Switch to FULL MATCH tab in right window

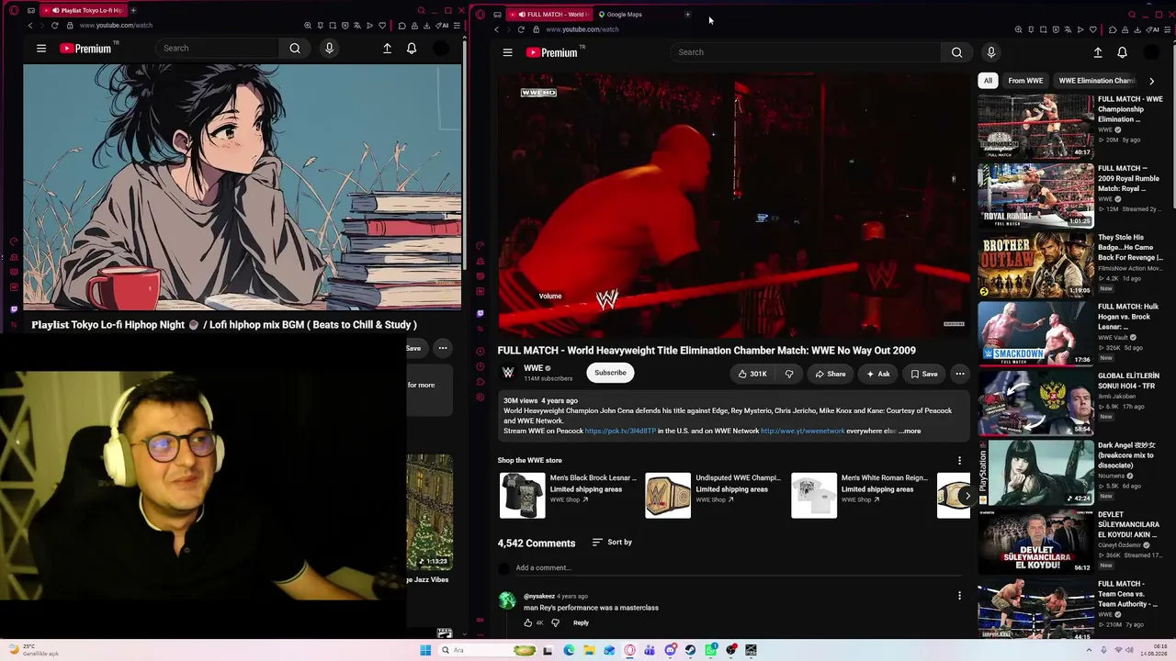pos(548,15)
